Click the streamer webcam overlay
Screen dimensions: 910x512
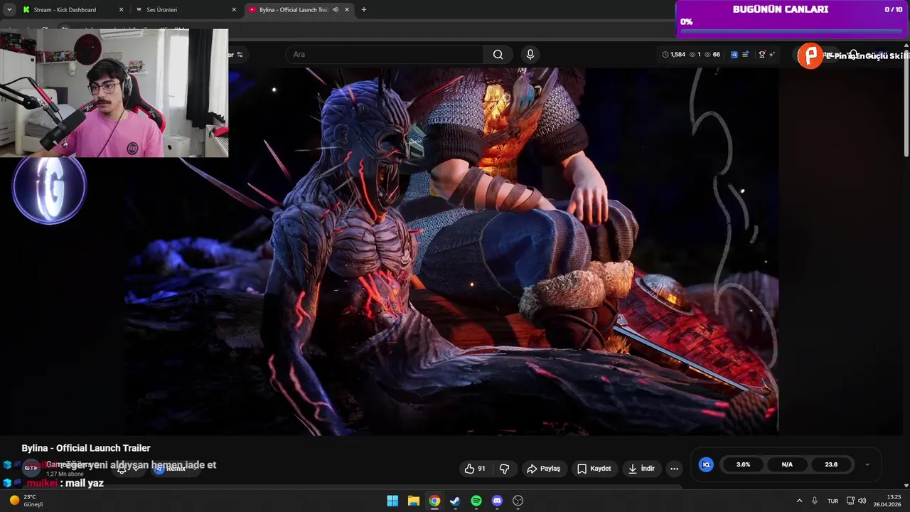[114, 92]
